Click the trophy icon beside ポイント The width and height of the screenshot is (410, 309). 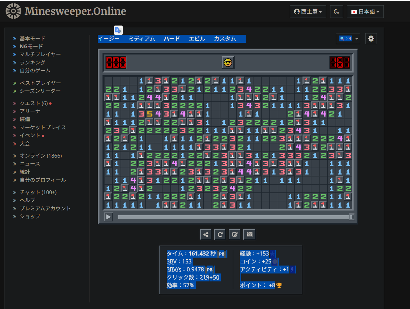coord(279,286)
